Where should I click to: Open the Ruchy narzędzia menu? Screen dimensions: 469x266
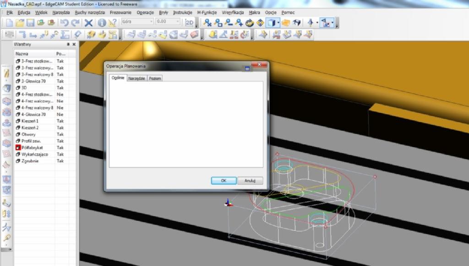coord(90,12)
